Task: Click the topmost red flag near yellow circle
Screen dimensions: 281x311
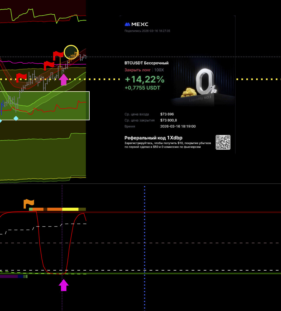Action: click(x=58, y=55)
